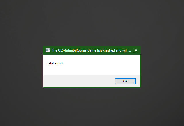The image size is (184, 126).
Task: Click the dialog title bar text
Action: 91,50
